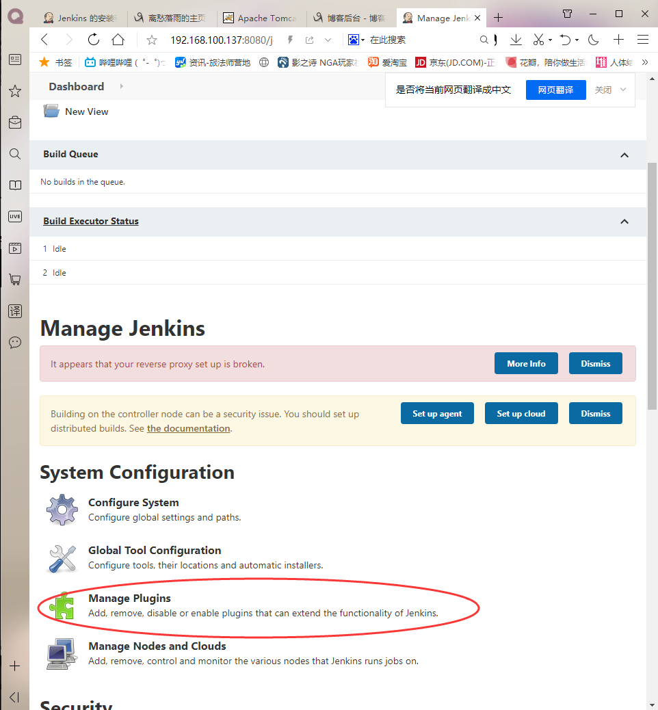The width and height of the screenshot is (658, 710).
Task: Click the undo closed tab icon
Action: 565,40
